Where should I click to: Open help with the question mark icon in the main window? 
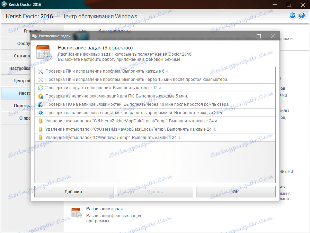pyautogui.click(x=302, y=16)
